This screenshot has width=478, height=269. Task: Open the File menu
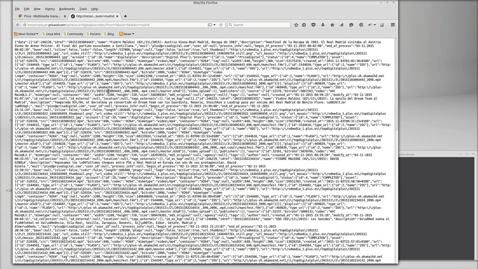pos(17,9)
